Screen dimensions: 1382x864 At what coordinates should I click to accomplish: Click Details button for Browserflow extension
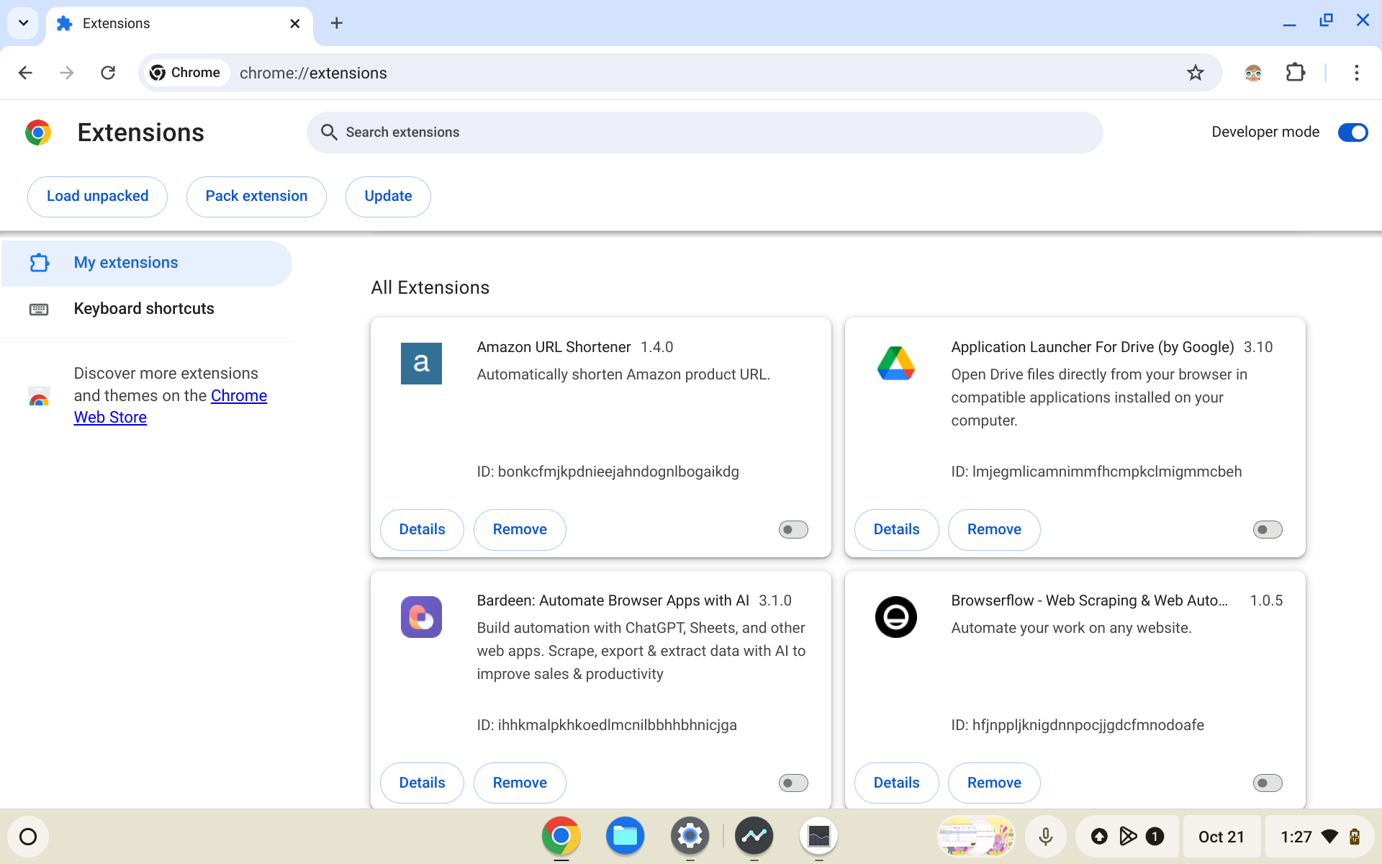[895, 783]
